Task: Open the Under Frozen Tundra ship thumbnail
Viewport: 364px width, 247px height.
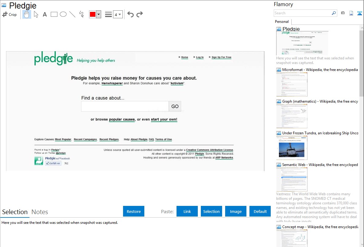Action: point(292,148)
